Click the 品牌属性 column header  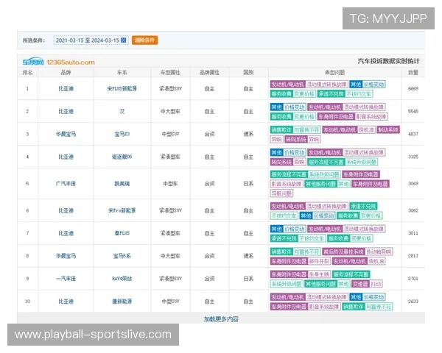click(x=209, y=73)
